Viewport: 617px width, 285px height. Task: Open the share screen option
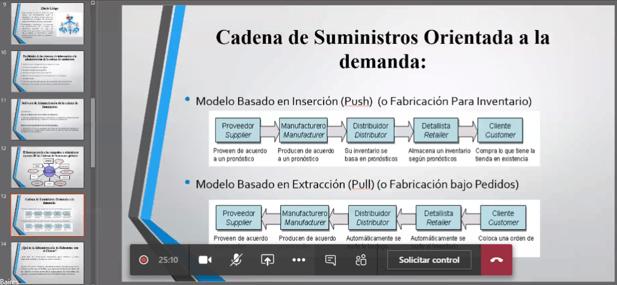(x=268, y=260)
